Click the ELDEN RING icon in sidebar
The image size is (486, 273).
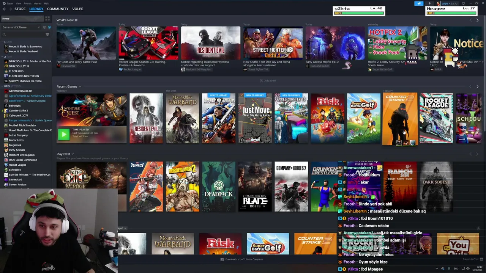(x=6, y=71)
